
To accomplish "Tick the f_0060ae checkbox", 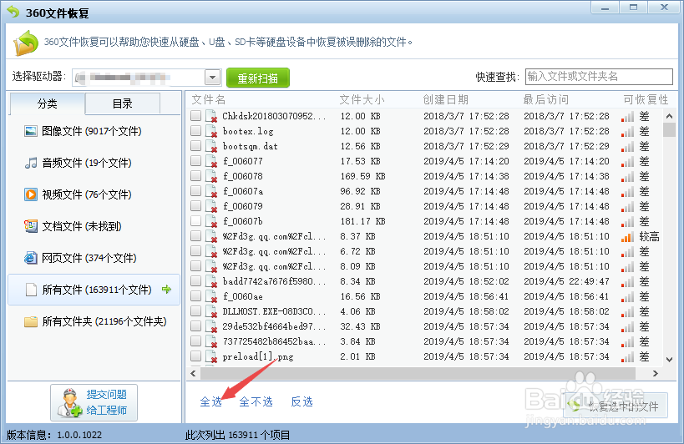I will click(196, 295).
